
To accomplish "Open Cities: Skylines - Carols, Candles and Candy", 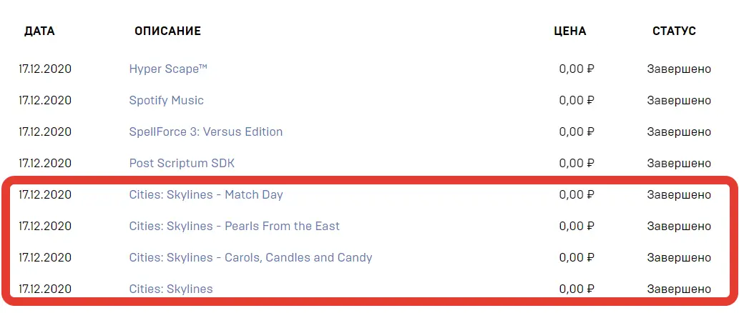I will point(250,257).
